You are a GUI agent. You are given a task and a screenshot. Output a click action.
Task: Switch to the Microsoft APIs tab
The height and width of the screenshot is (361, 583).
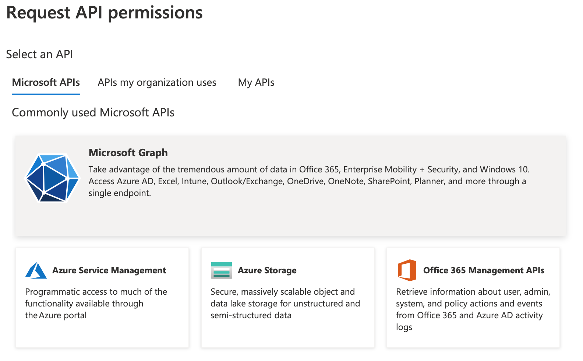[46, 83]
